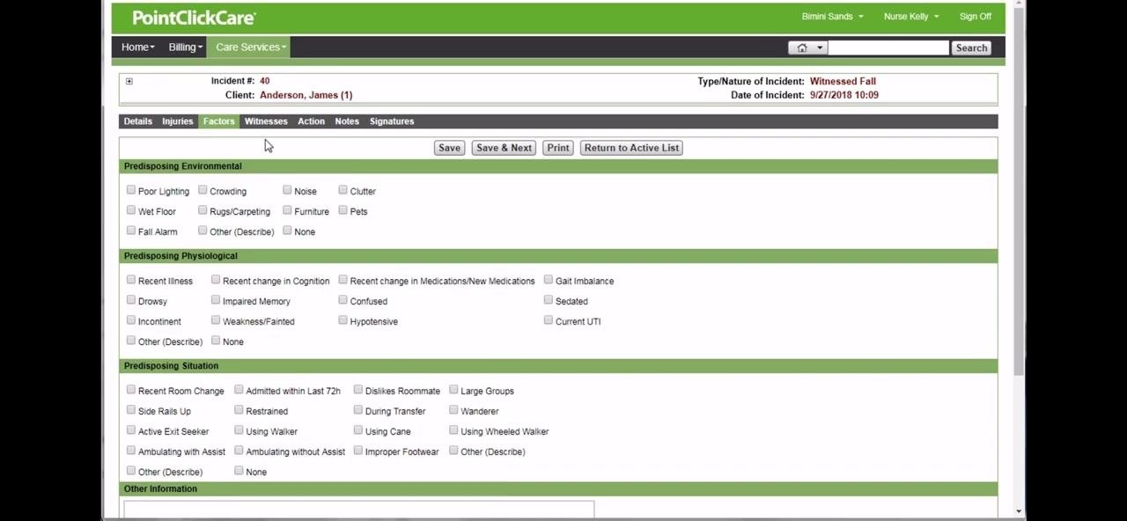Check the Current UTI checkbox
This screenshot has width=1127, height=521.
549,320
